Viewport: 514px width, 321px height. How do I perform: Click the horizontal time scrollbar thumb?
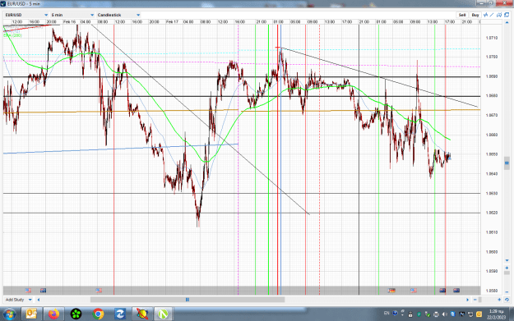(x=188, y=300)
